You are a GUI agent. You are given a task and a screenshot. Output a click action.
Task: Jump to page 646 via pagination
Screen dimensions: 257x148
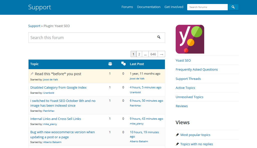153,54
